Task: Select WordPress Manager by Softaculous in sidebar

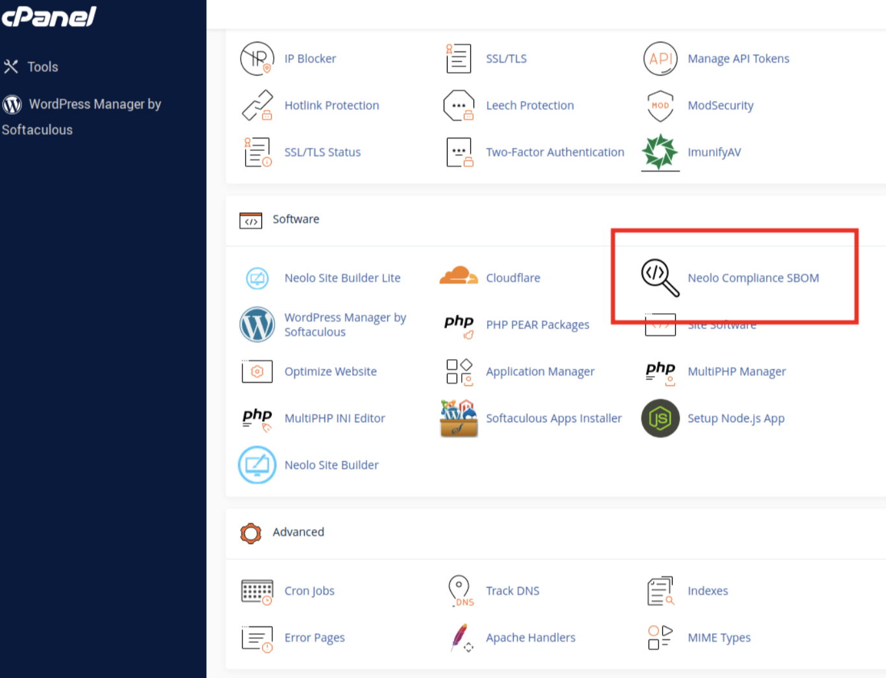Action: point(82,117)
